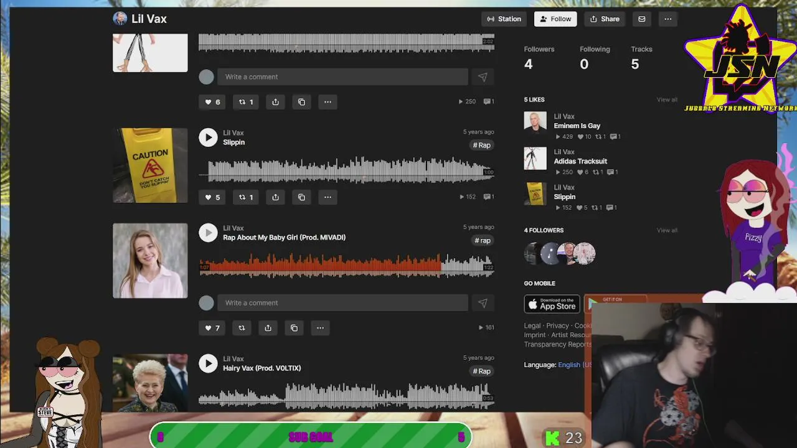Open Adidas Tracksuit in likes sidebar

pyautogui.click(x=580, y=161)
